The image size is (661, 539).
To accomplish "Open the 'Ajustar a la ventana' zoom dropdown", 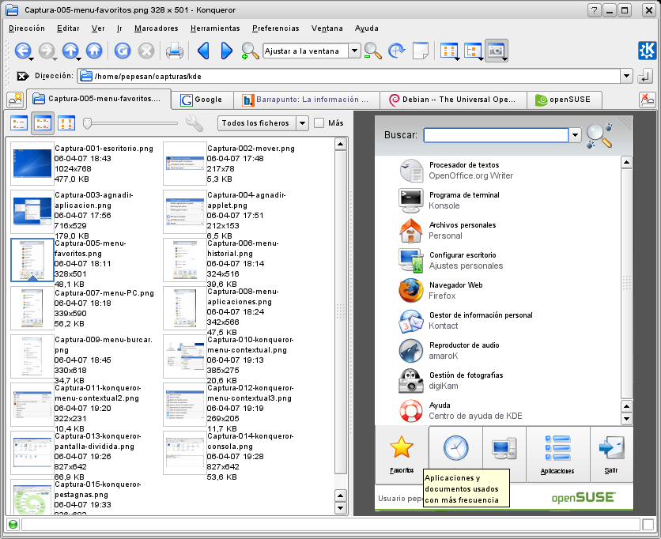I will [354, 51].
